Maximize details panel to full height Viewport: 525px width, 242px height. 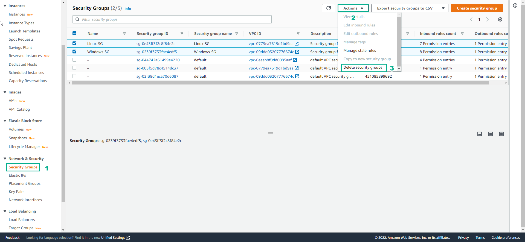(x=501, y=134)
